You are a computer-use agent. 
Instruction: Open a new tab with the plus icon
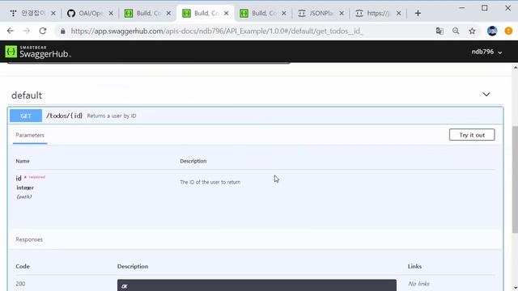pos(418,13)
